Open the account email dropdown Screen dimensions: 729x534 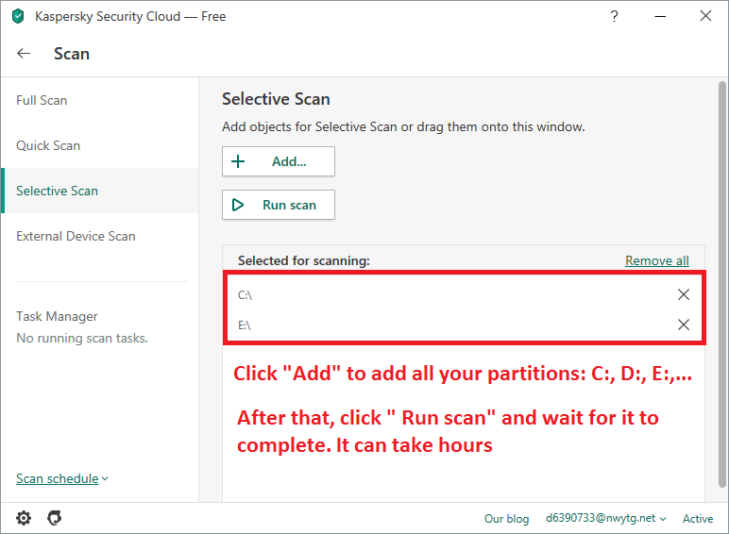point(605,518)
